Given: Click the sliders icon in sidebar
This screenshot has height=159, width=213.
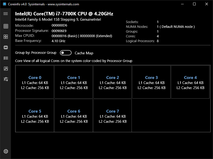Looking at the screenshot, I should pyautogui.click(x=6, y=79).
